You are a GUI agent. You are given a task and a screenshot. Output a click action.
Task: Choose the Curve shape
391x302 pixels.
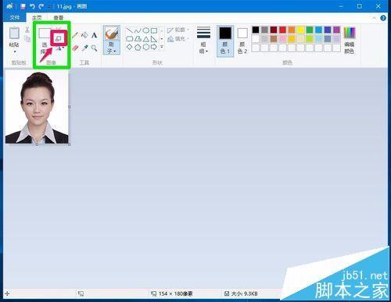point(138,30)
